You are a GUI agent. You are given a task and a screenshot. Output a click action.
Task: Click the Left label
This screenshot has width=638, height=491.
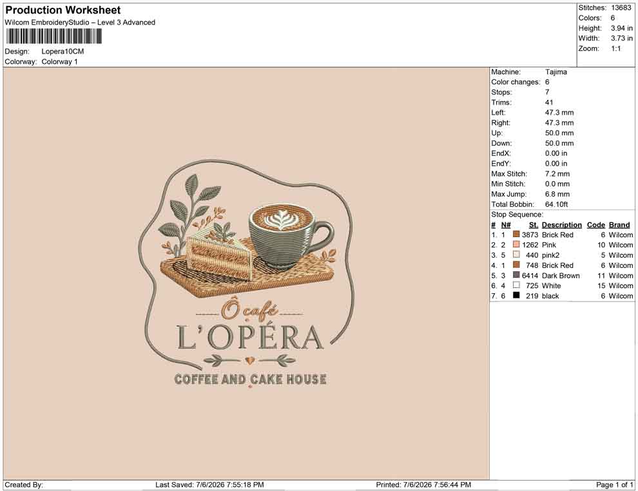coord(498,112)
